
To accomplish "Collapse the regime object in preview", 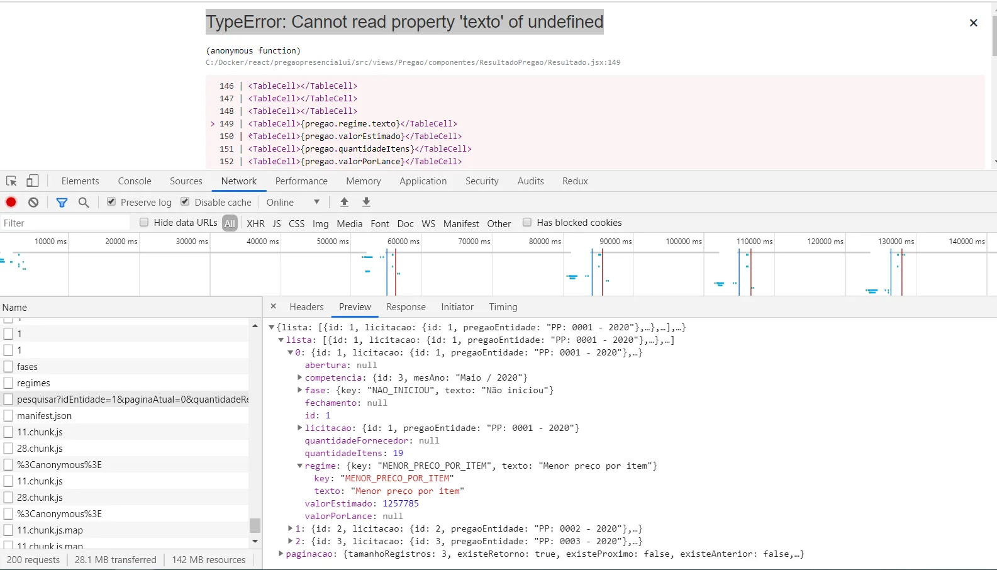I will pyautogui.click(x=300, y=466).
